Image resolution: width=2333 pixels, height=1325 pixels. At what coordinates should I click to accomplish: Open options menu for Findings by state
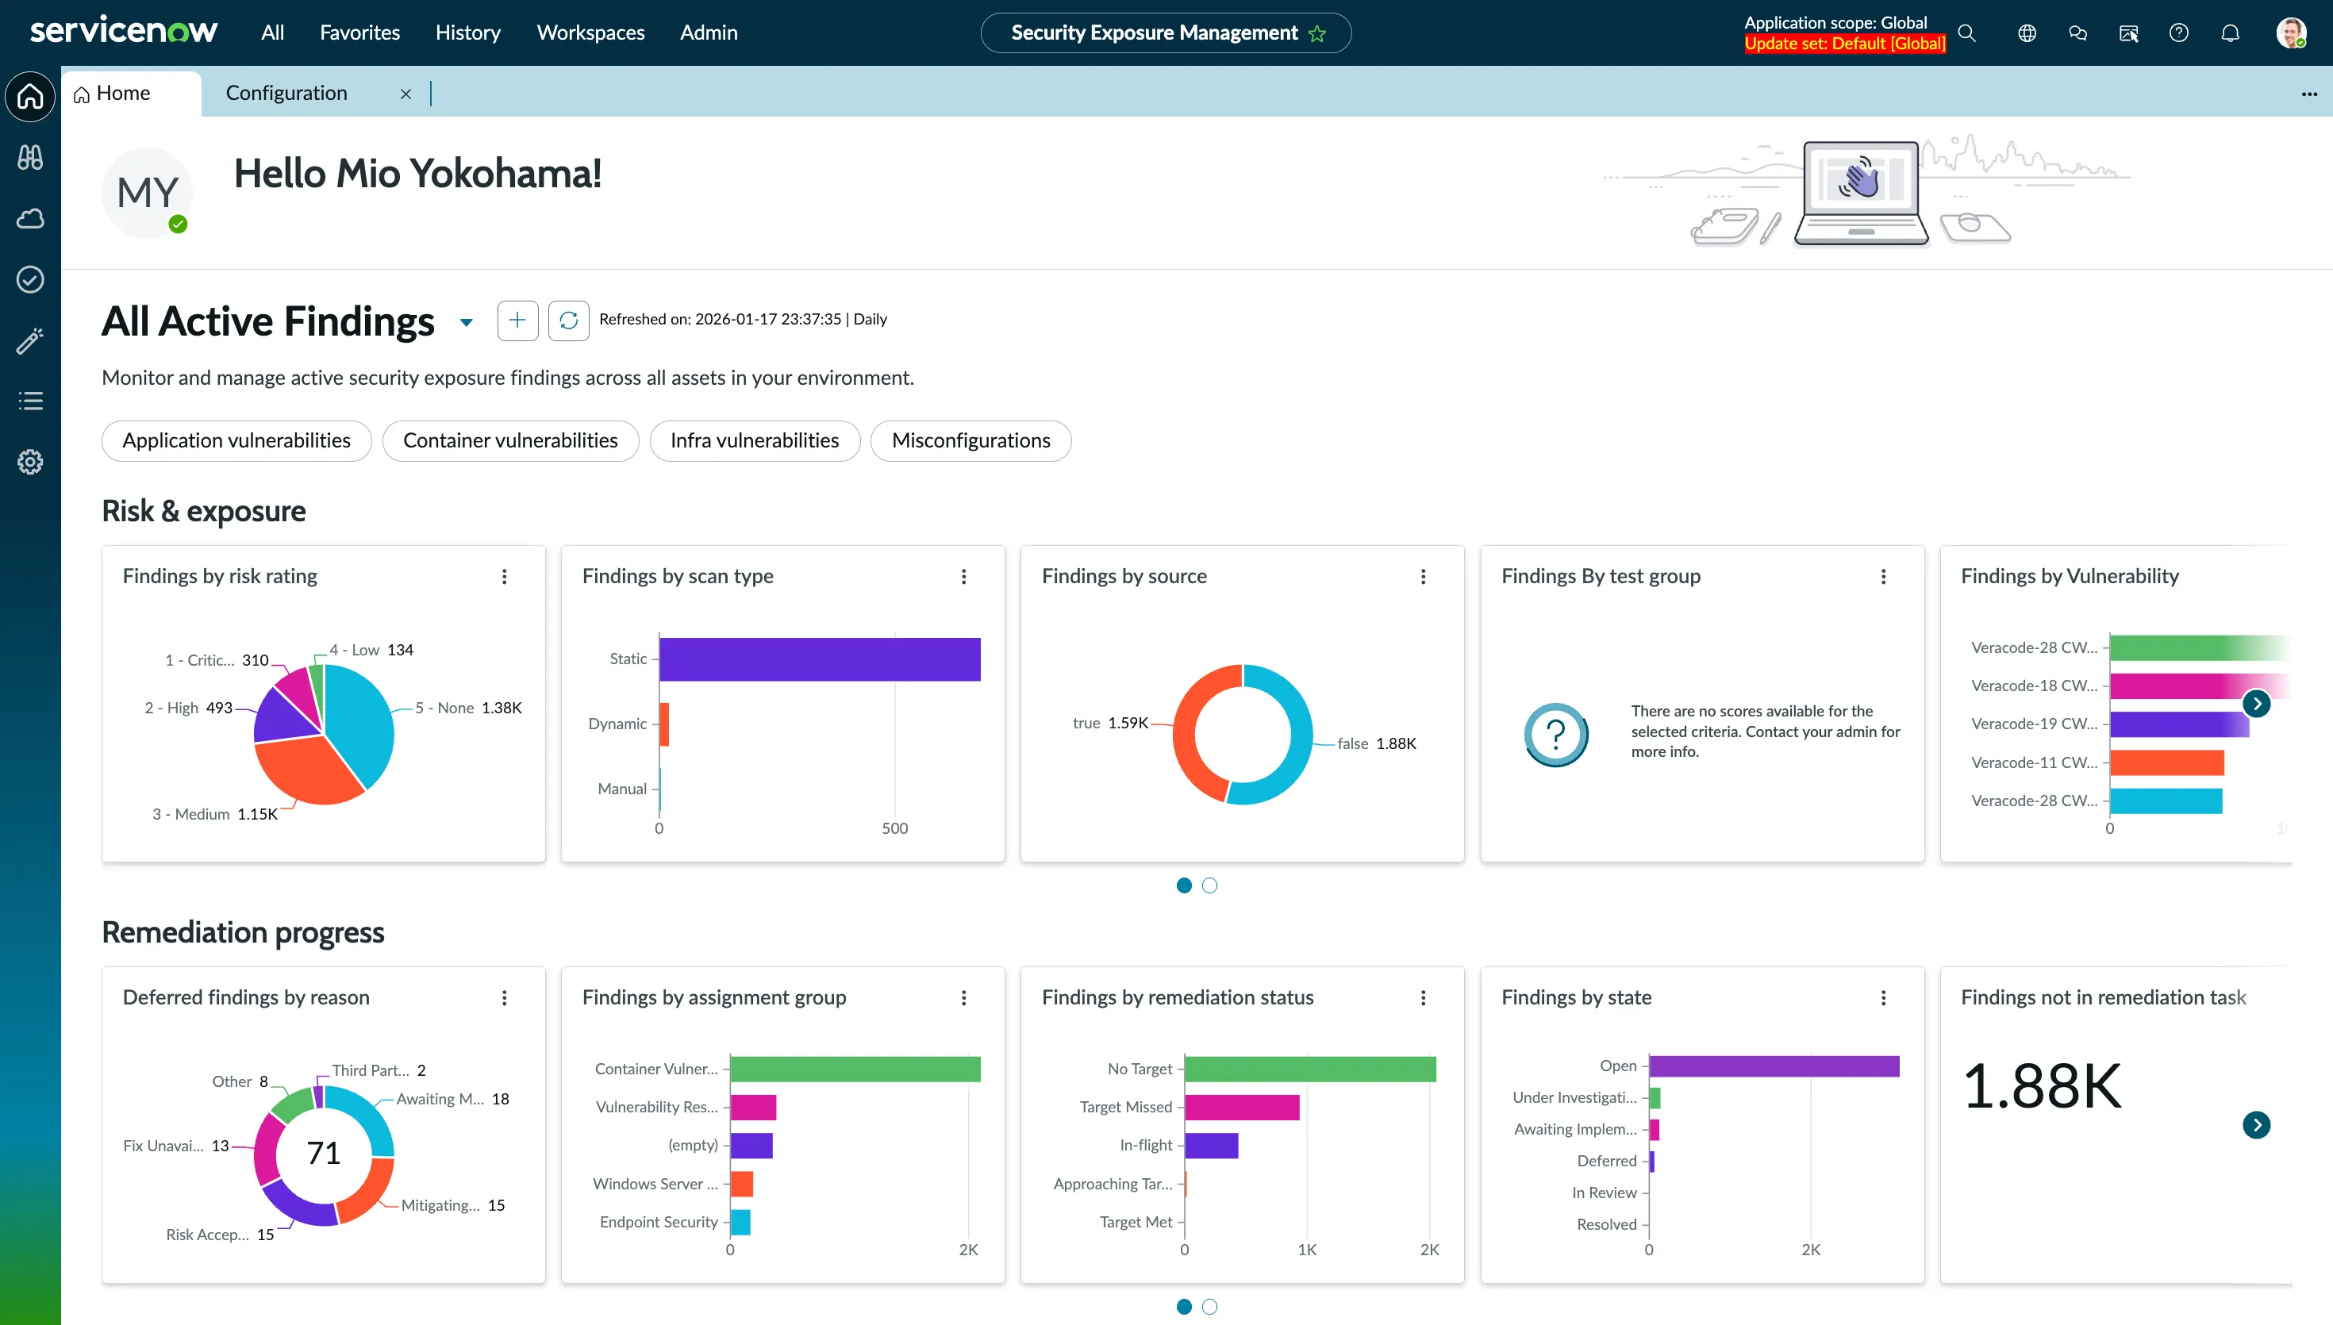[1882, 997]
